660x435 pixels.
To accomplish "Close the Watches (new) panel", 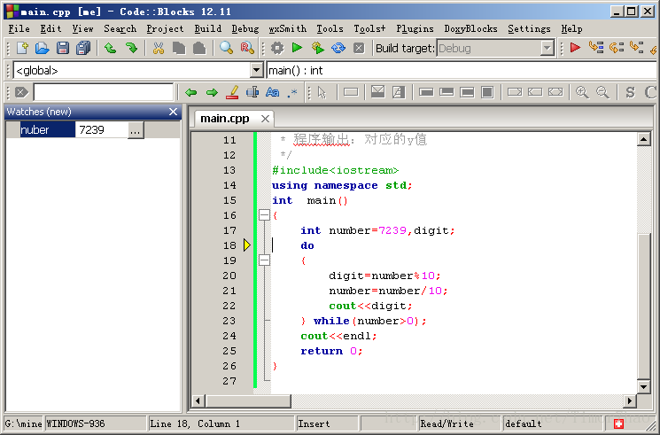I will [x=173, y=112].
